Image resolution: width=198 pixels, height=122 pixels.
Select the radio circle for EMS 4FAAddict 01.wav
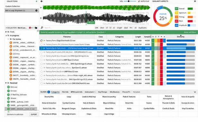pos(41,52)
